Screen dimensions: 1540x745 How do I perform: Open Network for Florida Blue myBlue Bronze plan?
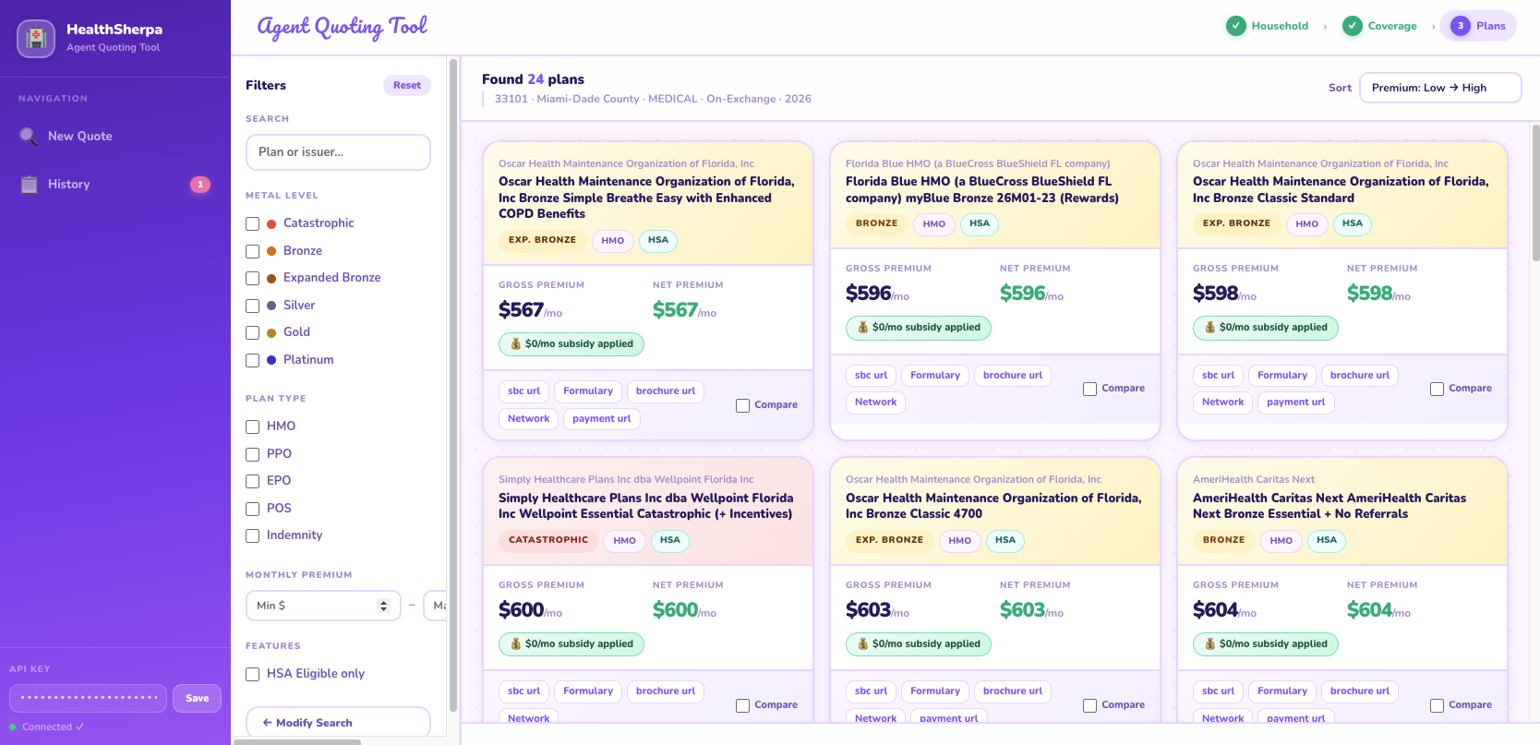pyautogui.click(x=876, y=403)
